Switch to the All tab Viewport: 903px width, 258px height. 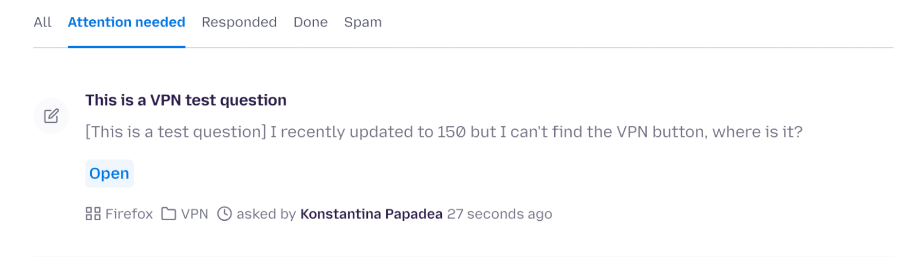[42, 22]
